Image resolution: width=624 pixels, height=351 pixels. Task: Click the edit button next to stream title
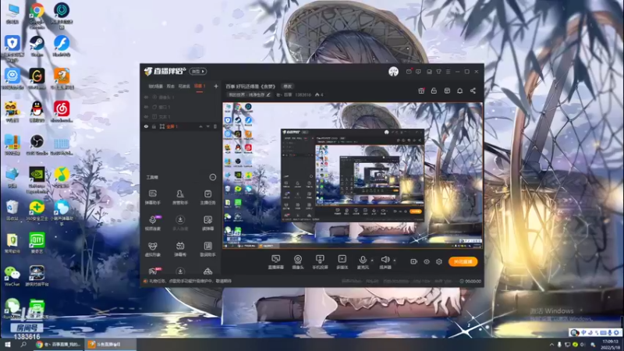click(x=287, y=87)
